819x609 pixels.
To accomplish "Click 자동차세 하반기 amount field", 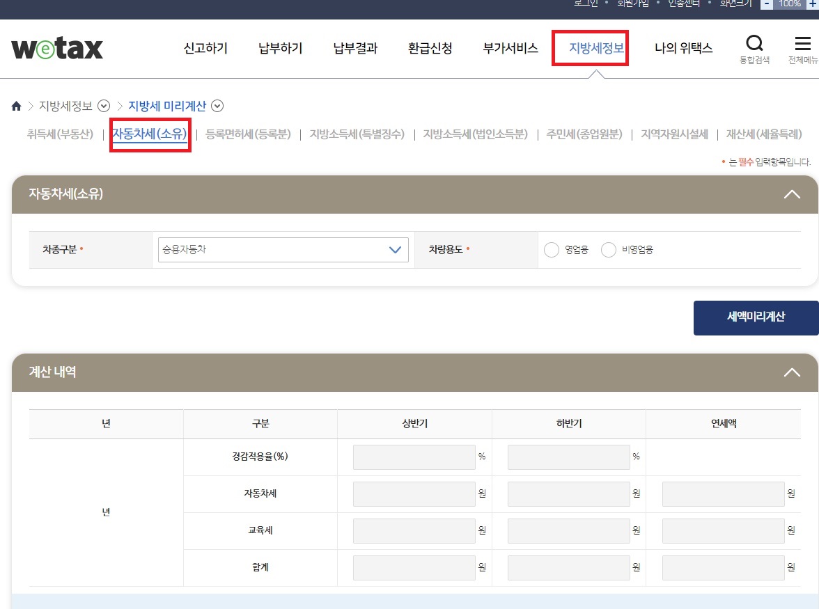I will [x=569, y=493].
